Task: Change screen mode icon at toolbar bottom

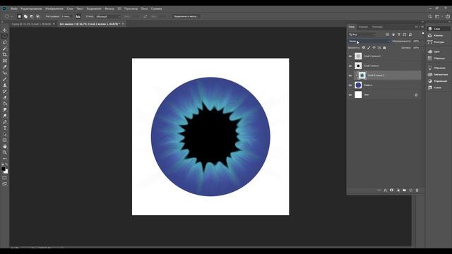Action: click(x=5, y=183)
